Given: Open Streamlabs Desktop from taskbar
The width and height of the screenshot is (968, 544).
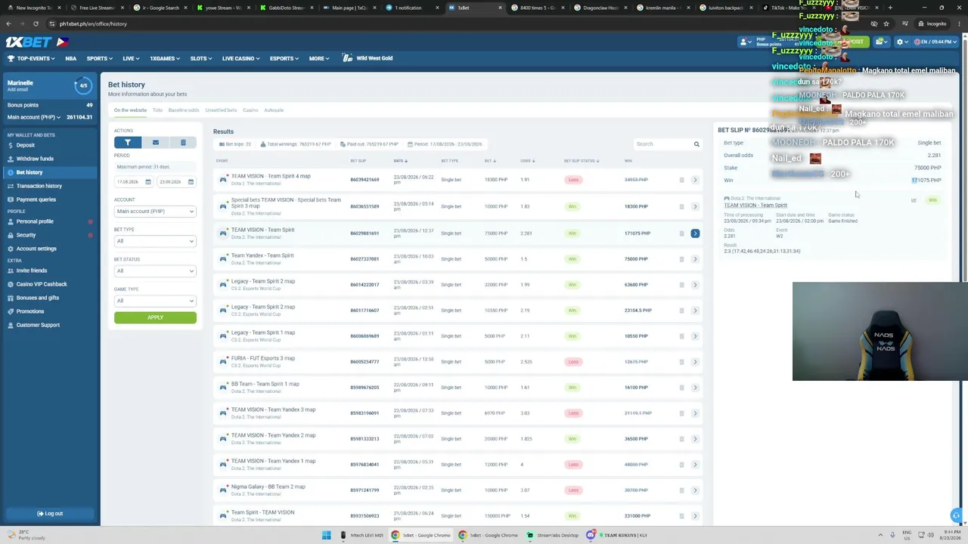Looking at the screenshot, I should point(553,535).
